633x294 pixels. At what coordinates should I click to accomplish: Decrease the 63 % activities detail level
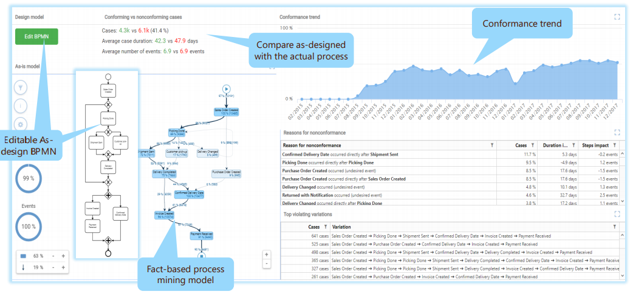click(x=53, y=256)
